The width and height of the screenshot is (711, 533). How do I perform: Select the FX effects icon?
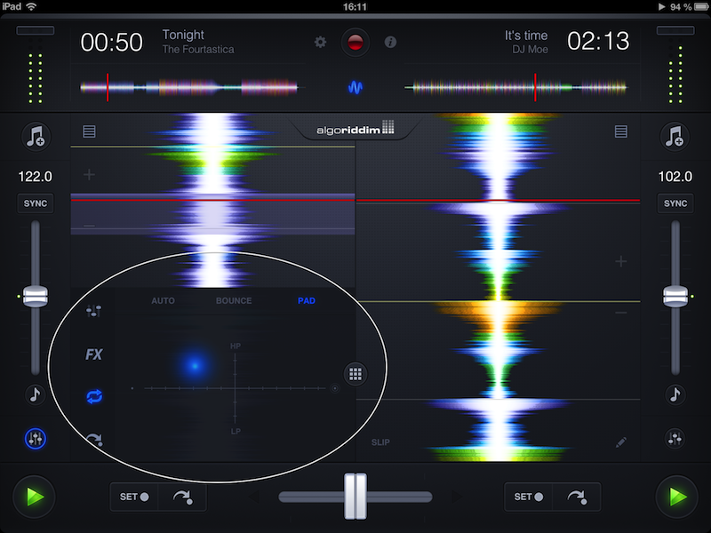(x=93, y=354)
